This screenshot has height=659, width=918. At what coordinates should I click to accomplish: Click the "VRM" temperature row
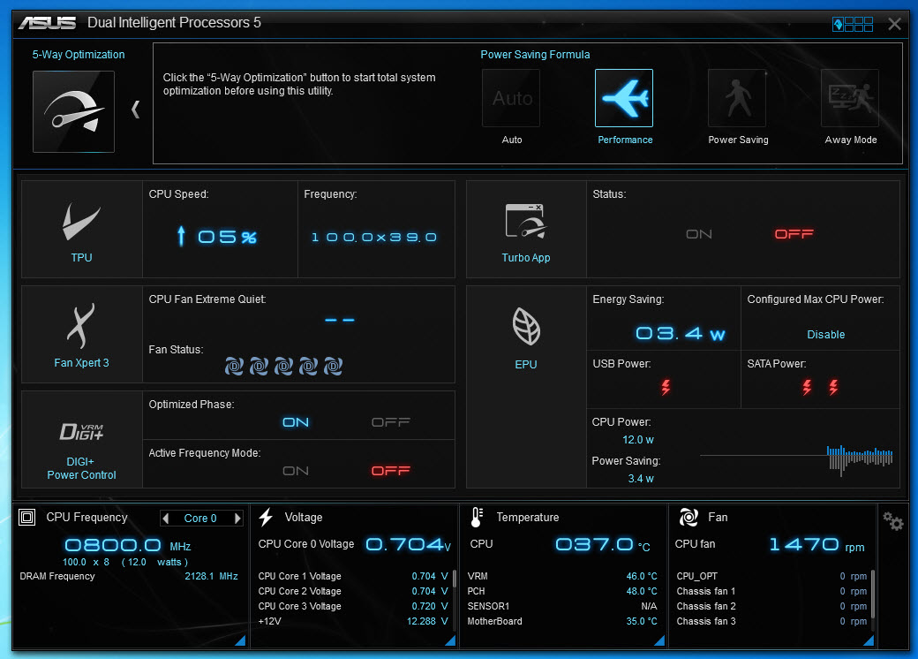click(562, 577)
